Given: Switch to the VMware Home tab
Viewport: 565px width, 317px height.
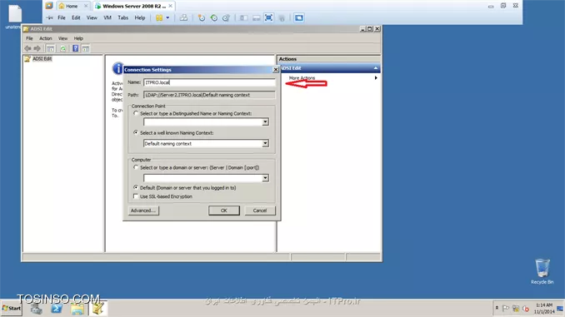Looking at the screenshot, I should [x=73, y=6].
